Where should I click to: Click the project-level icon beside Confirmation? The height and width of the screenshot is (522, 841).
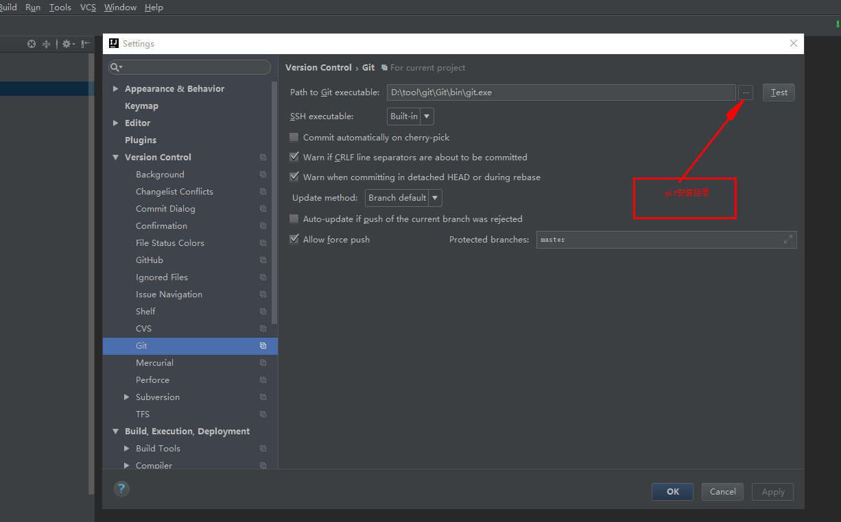point(263,226)
